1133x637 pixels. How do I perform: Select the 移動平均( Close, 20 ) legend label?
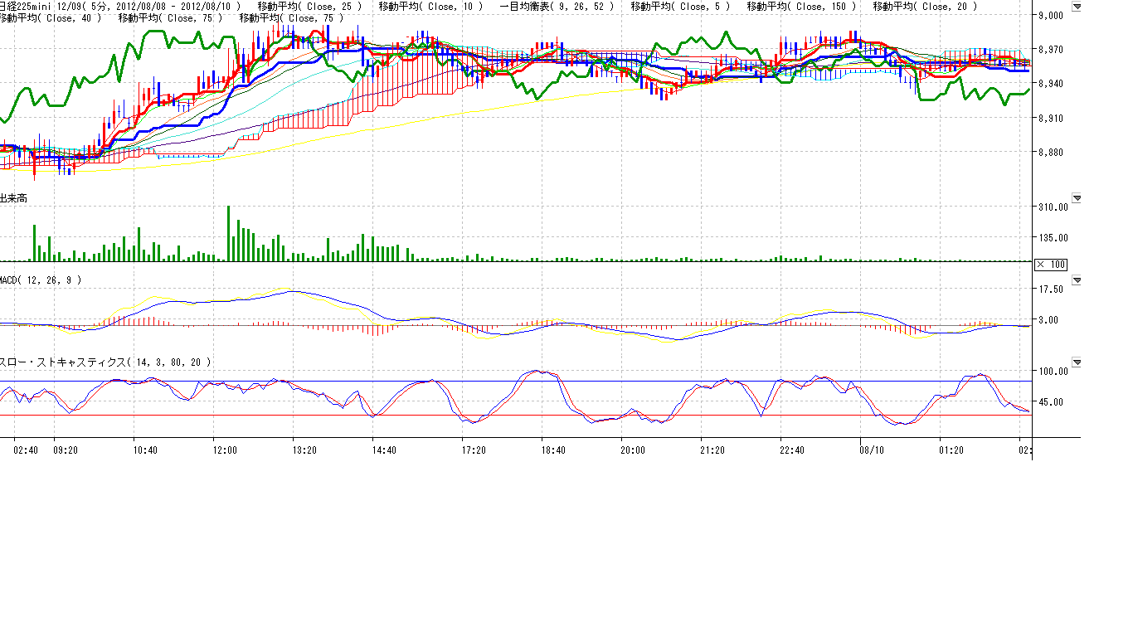pos(925,7)
